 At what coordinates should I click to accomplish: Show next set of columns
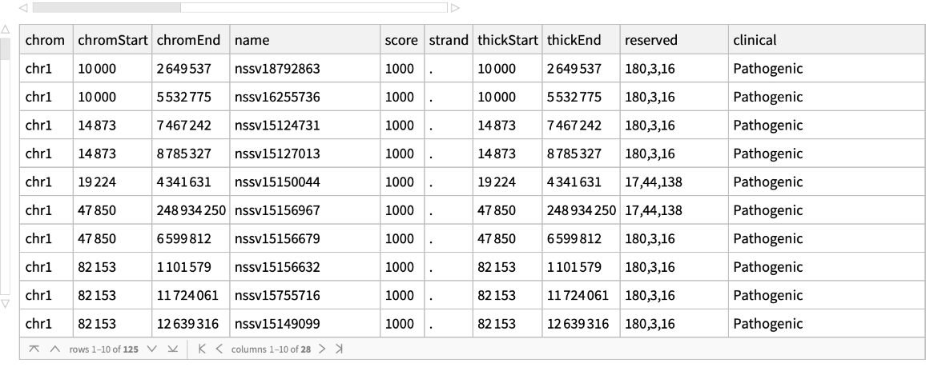(322, 349)
